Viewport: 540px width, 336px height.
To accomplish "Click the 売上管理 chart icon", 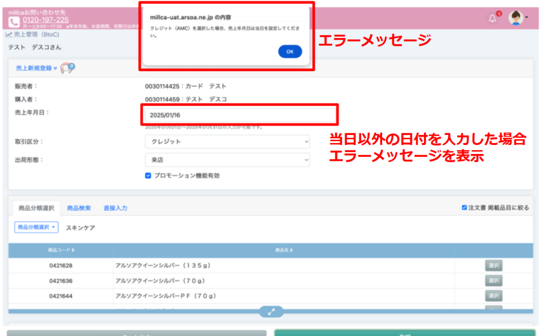I will (x=8, y=35).
